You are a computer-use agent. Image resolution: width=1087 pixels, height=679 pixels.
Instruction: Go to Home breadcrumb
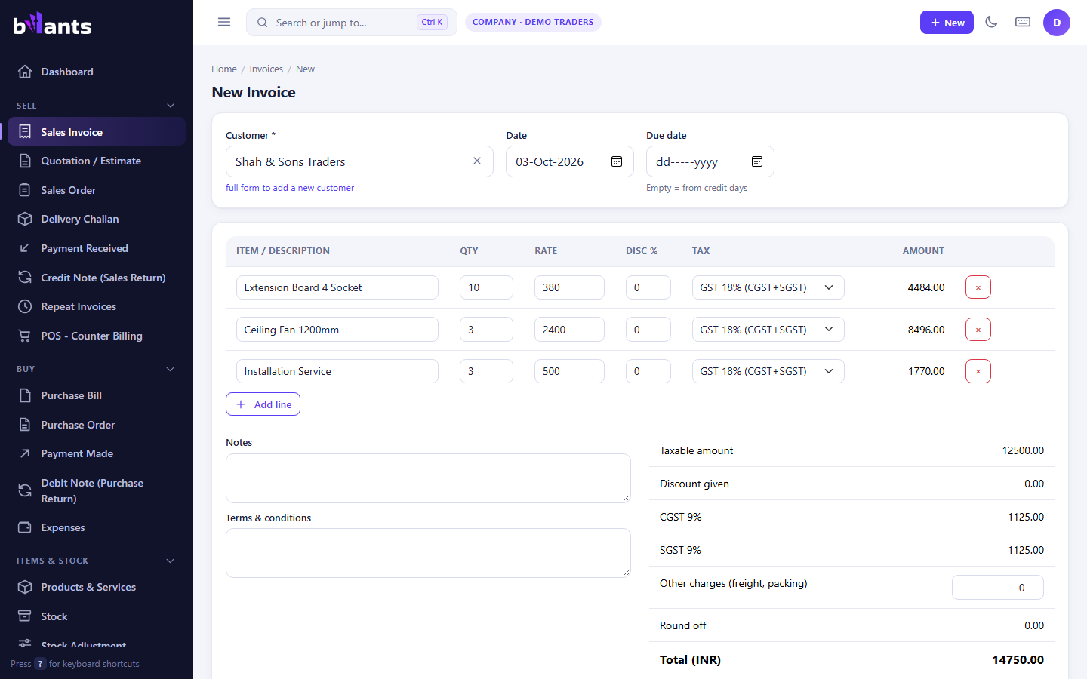click(x=224, y=69)
